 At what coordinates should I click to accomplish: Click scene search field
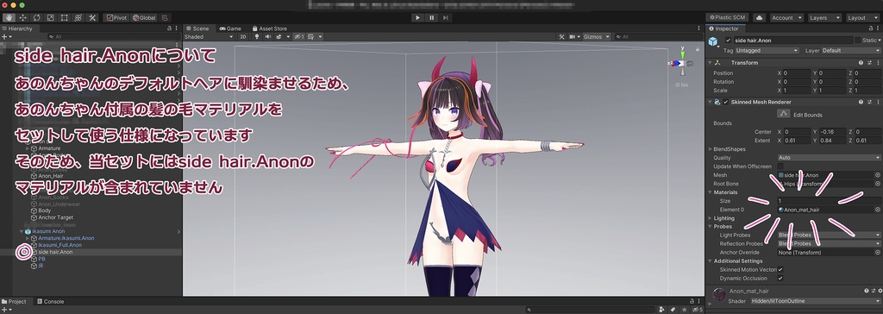(x=659, y=36)
